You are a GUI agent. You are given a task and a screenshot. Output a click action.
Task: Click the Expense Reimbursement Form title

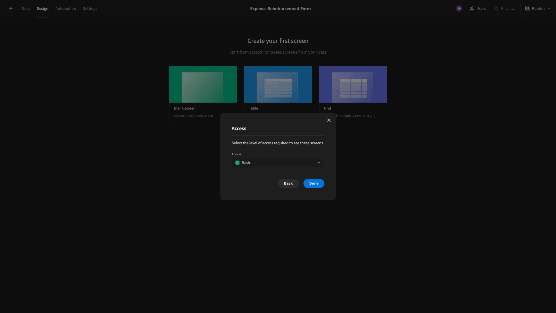click(280, 9)
